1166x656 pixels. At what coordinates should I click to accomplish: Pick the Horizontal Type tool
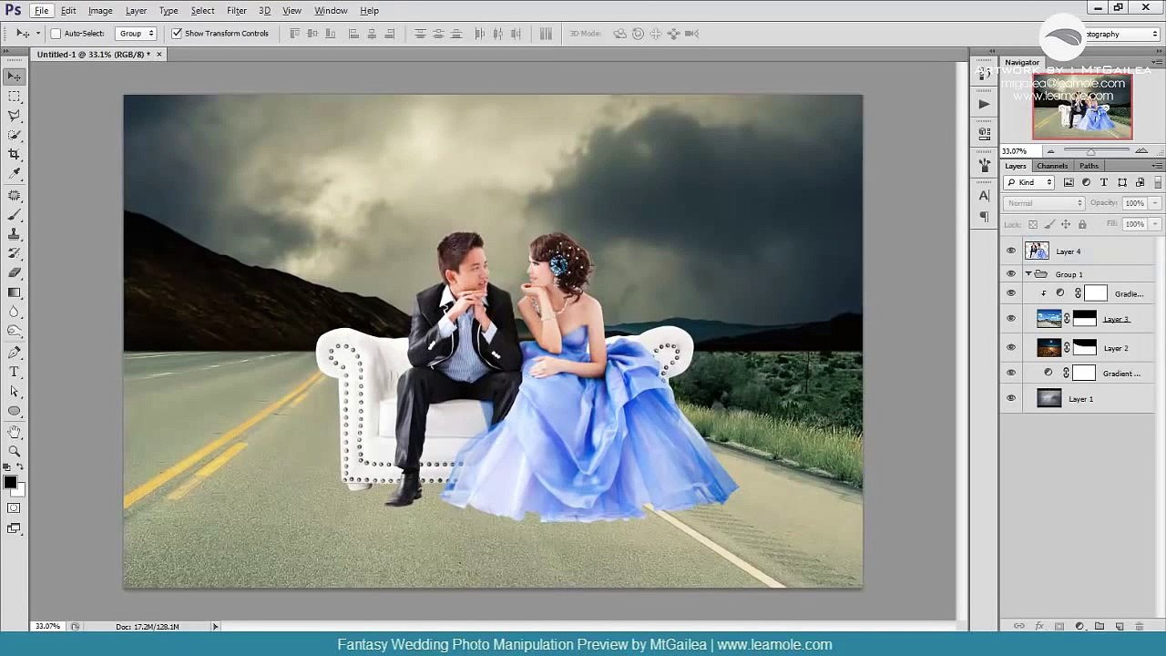tap(15, 372)
